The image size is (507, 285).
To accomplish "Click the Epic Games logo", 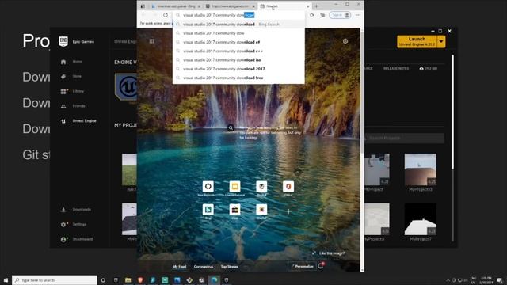I will pyautogui.click(x=63, y=41).
